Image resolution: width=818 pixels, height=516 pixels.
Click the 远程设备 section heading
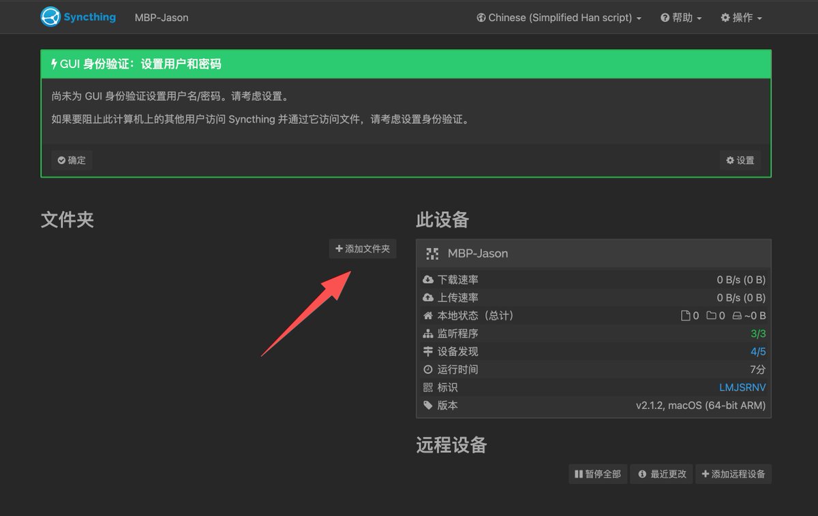tap(452, 445)
